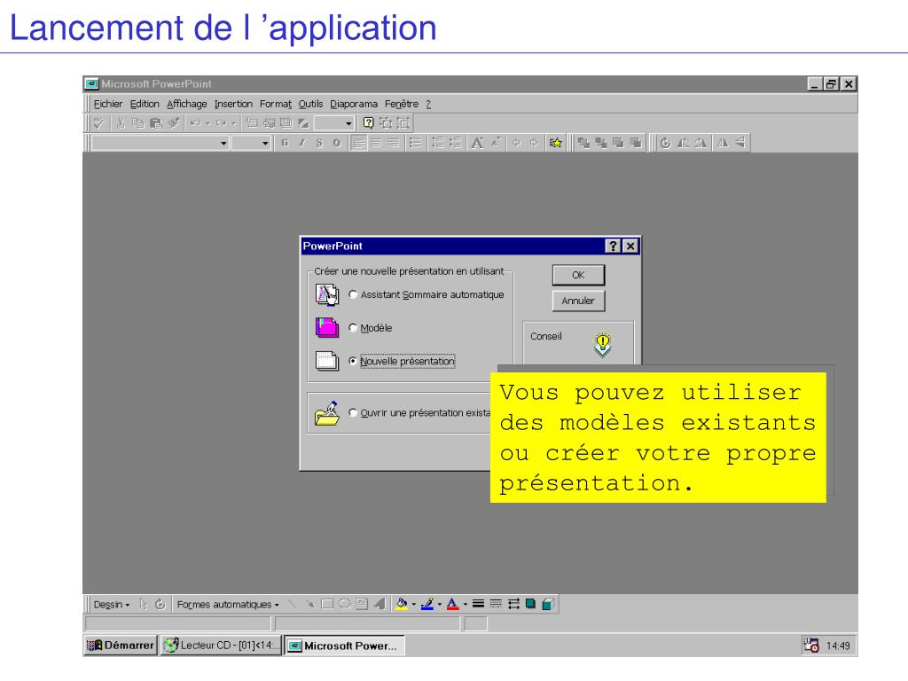908x681 pixels.
Task: Click the Annuler button
Action: coord(578,301)
